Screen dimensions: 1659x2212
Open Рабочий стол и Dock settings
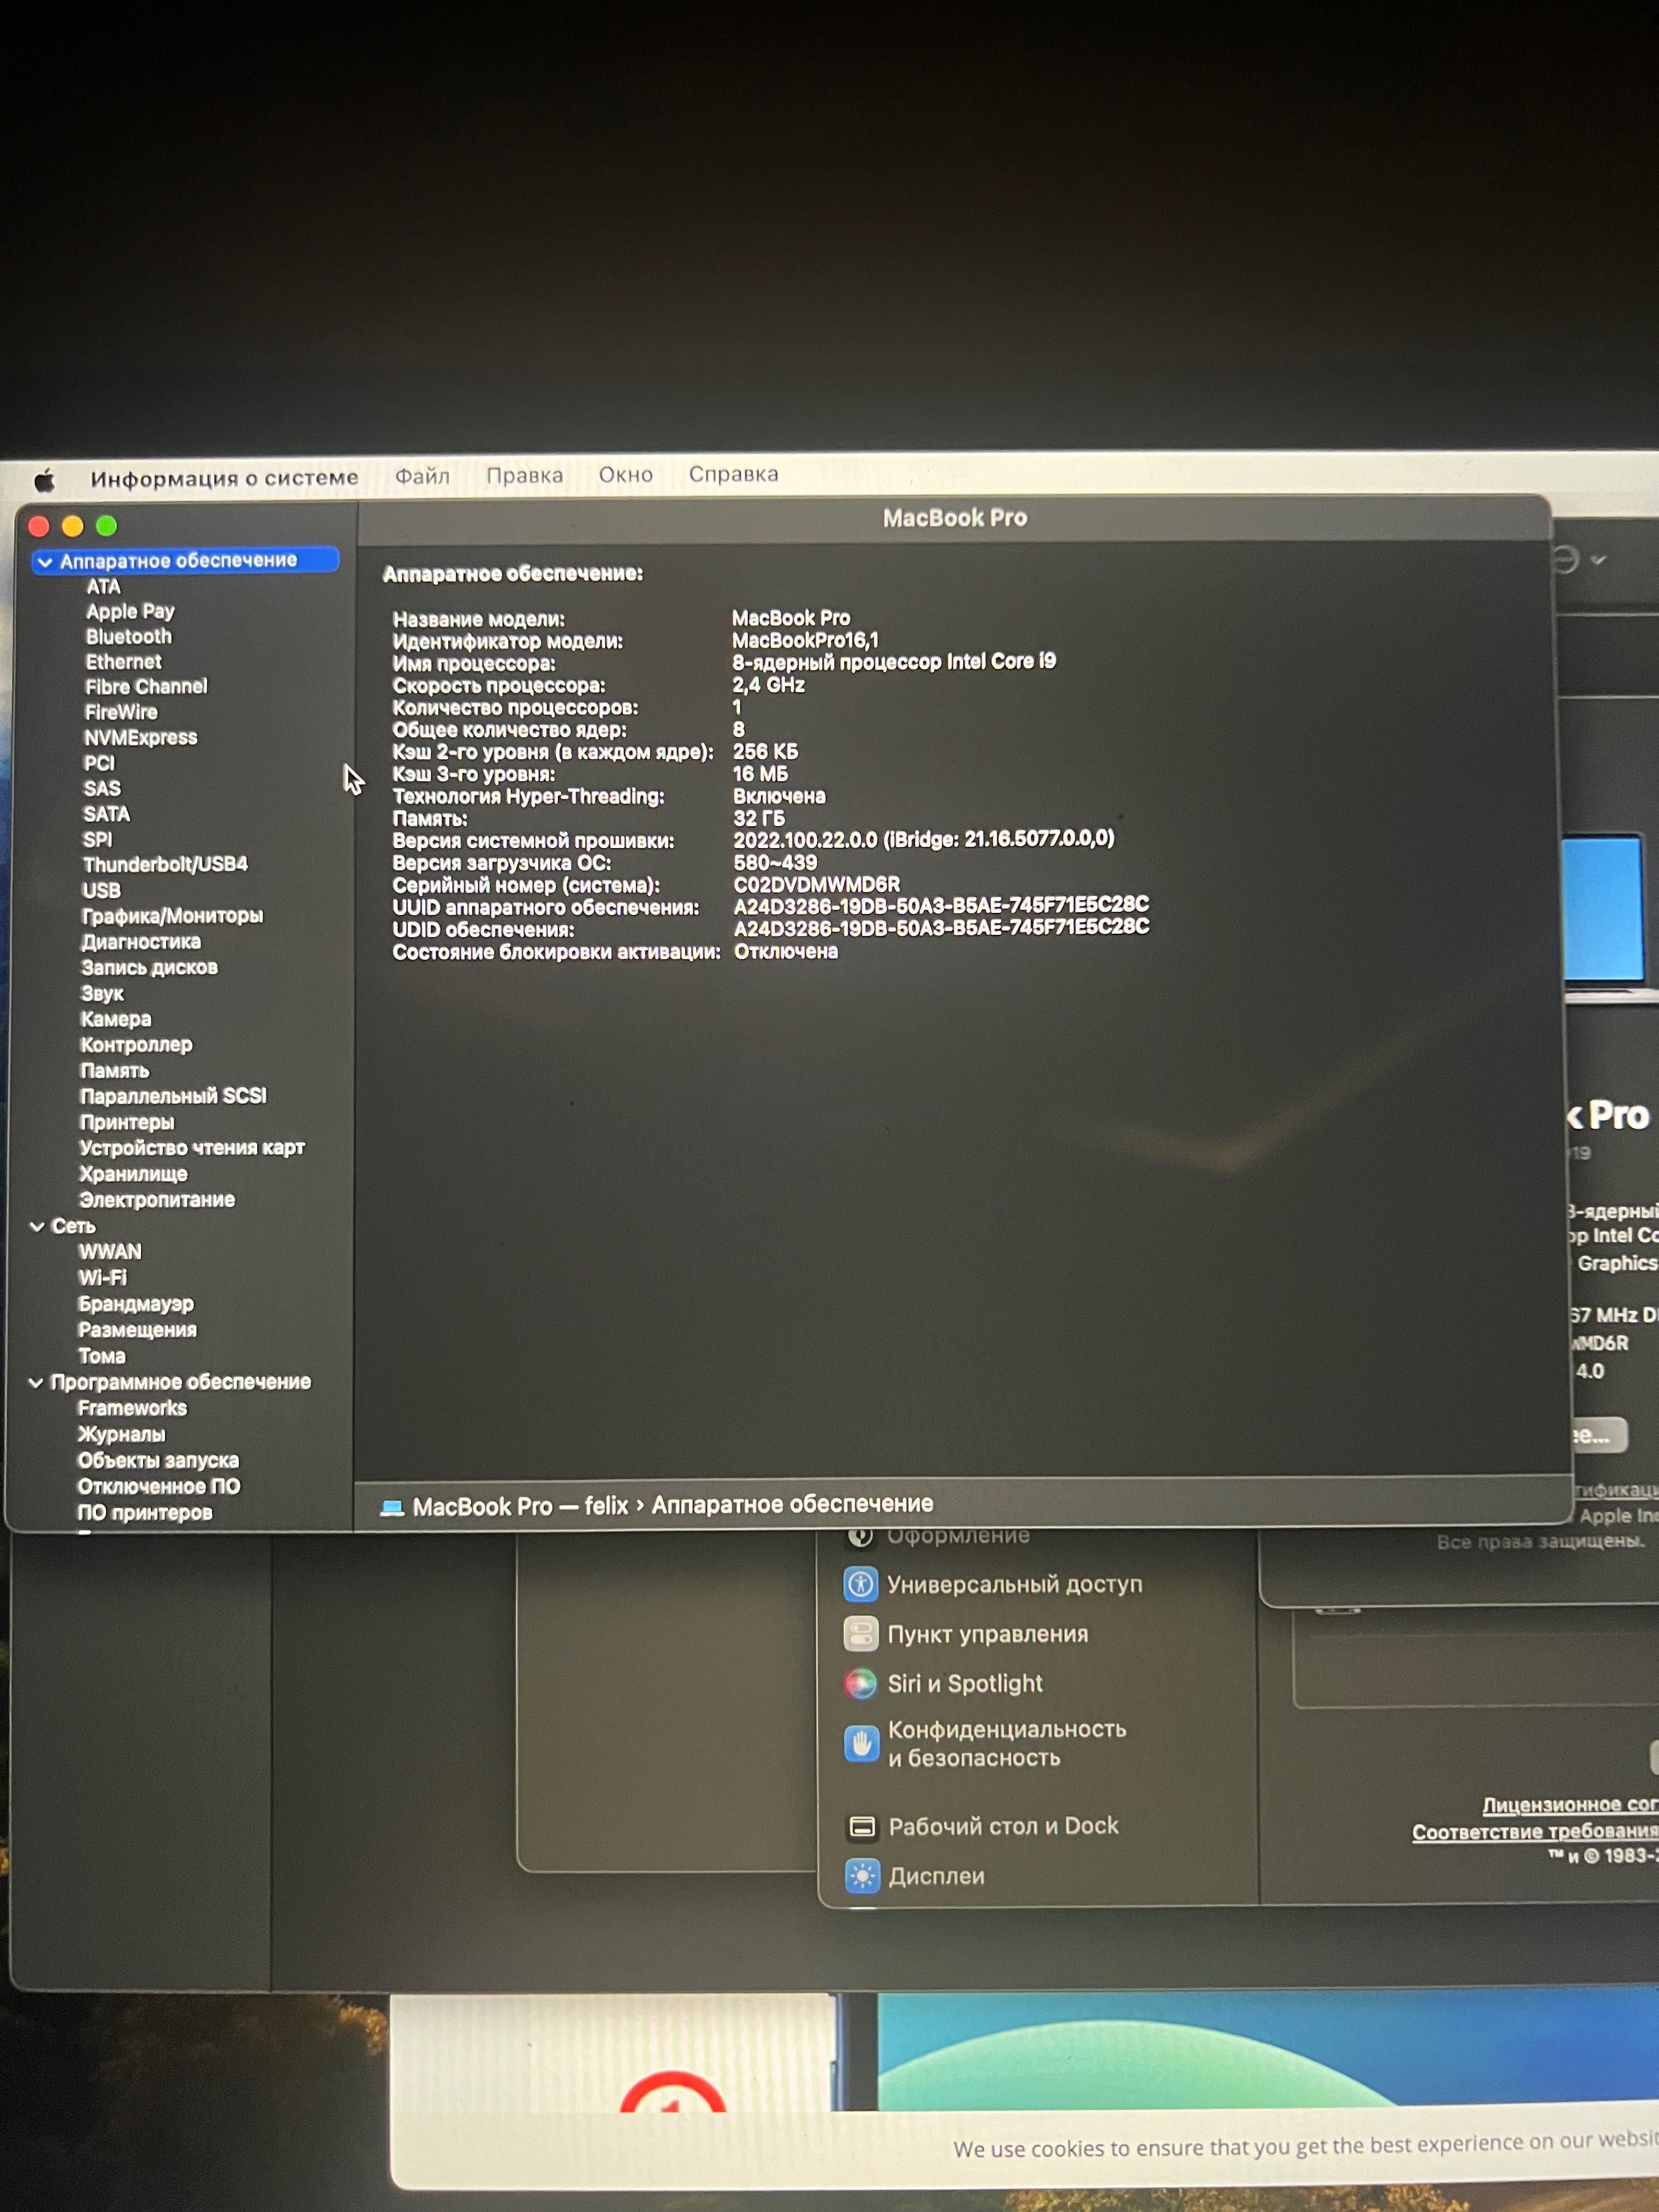[982, 1826]
